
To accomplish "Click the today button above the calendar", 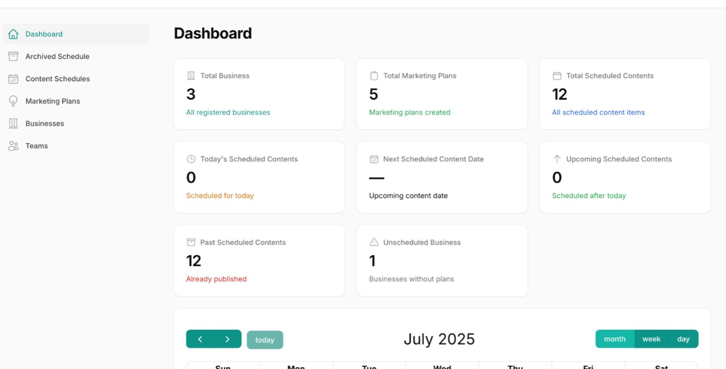I will tap(265, 339).
